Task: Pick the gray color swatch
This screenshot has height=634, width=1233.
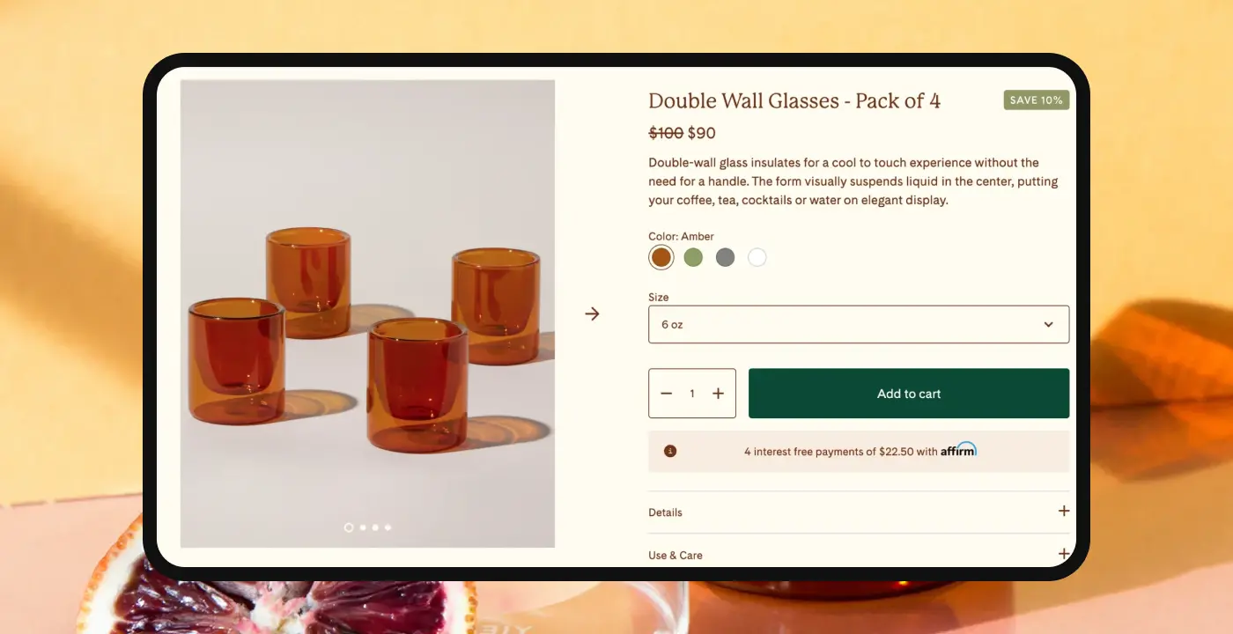Action: coord(725,257)
